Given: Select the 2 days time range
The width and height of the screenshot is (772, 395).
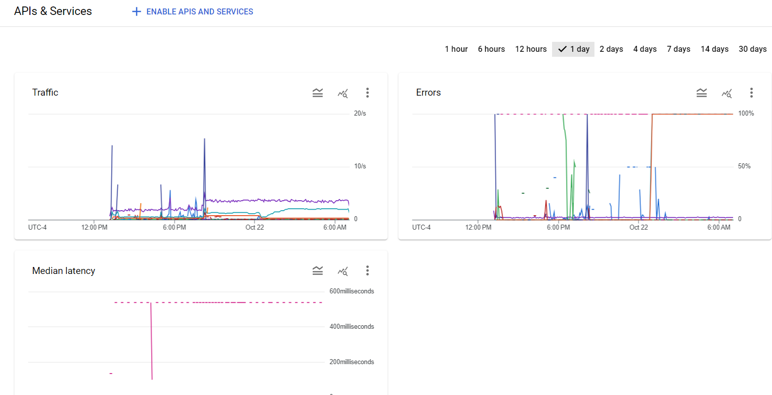Looking at the screenshot, I should (611, 49).
